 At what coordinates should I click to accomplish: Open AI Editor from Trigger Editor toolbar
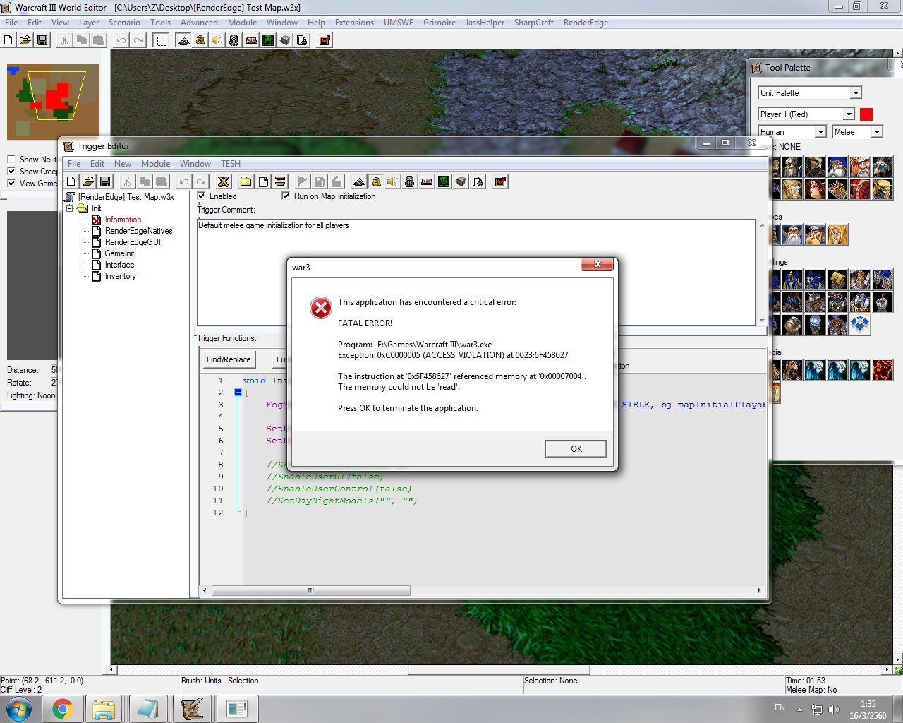pyautogui.click(x=444, y=181)
